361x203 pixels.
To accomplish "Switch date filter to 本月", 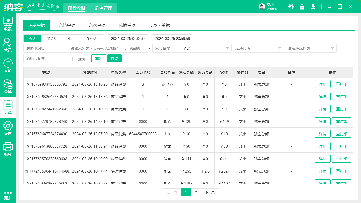I will coord(71,38).
